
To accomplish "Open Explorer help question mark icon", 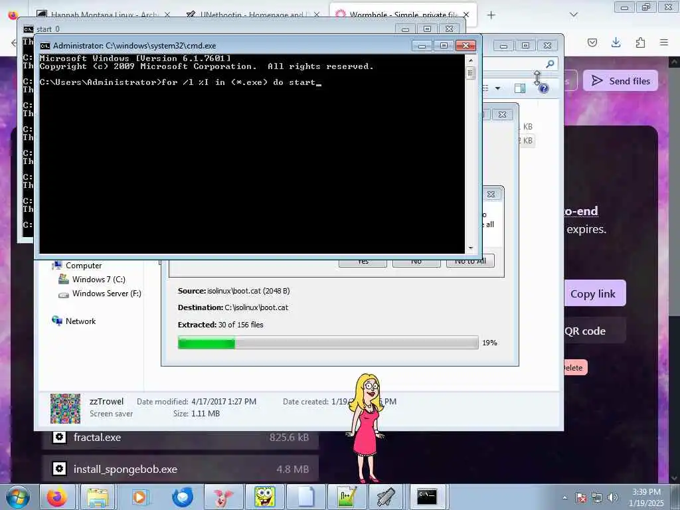I will 543,88.
